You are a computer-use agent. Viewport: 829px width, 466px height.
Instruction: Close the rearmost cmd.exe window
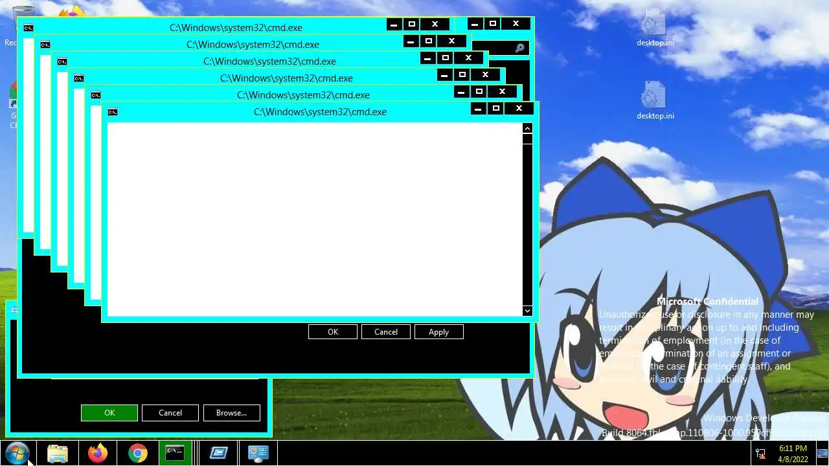tap(435, 25)
